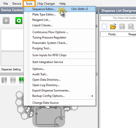Viewport: 136px width, 128px height.
Task: Click the green run button
Action: click(19, 21)
